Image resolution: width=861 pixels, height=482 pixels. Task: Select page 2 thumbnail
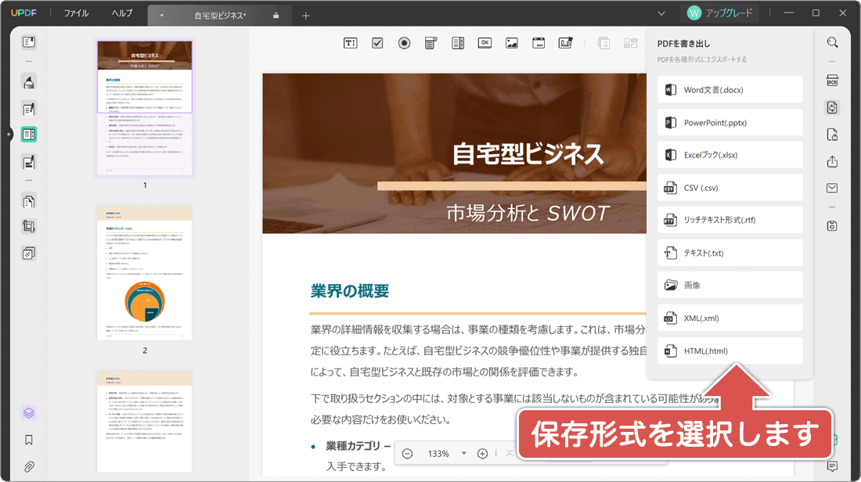click(145, 272)
